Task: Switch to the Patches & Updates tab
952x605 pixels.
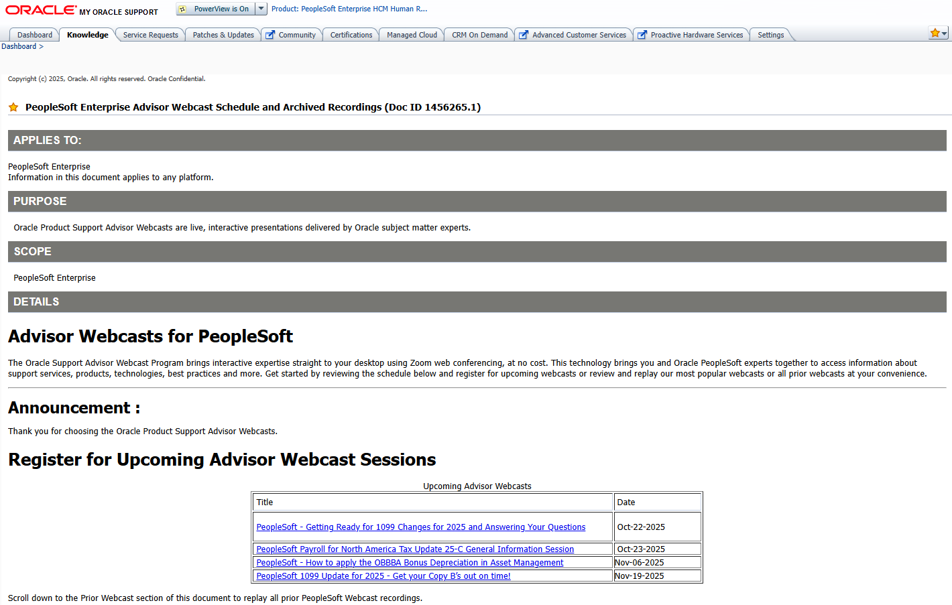Action: pos(223,34)
